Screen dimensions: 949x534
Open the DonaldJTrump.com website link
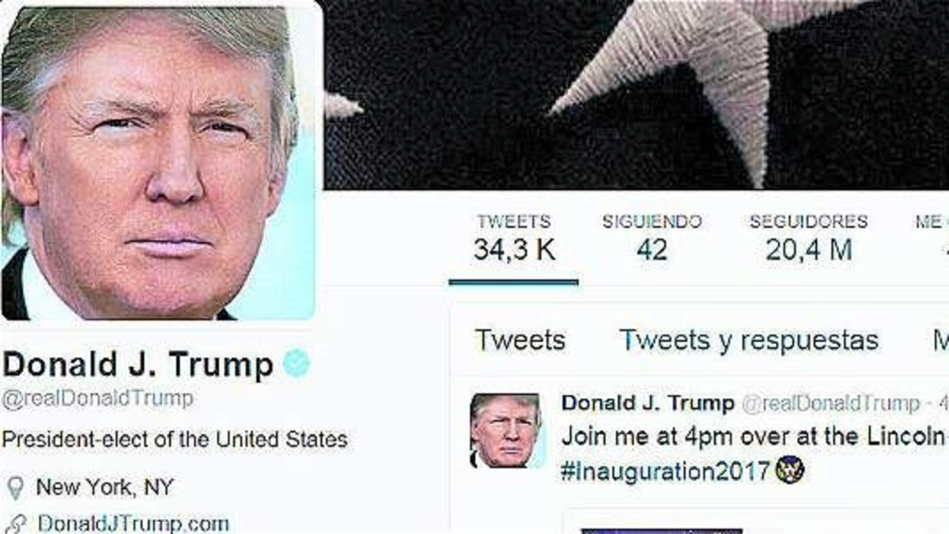coord(133,524)
